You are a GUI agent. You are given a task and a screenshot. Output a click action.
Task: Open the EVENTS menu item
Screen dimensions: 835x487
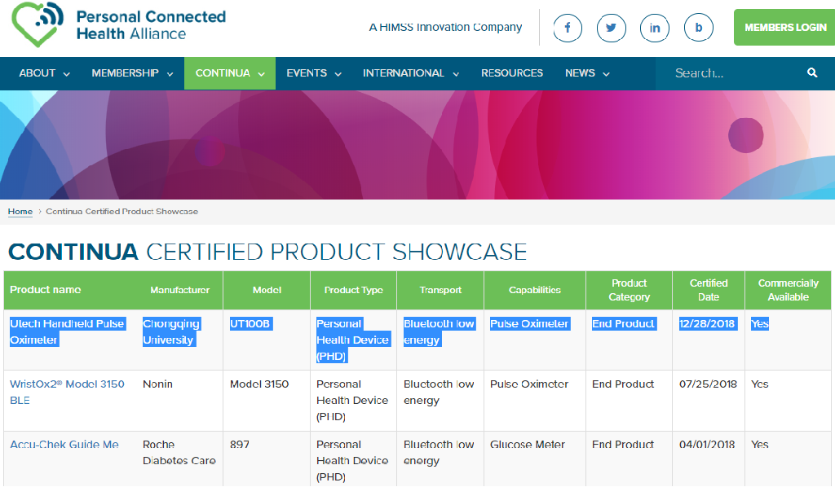307,72
